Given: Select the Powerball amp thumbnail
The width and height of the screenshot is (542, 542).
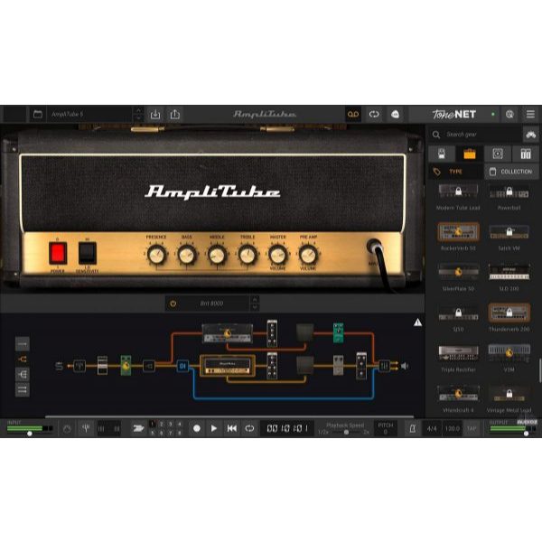Looking at the screenshot, I should (x=509, y=192).
